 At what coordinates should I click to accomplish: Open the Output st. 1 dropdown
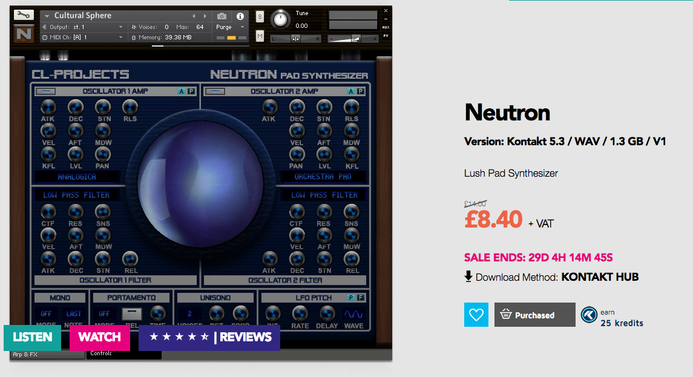(83, 27)
